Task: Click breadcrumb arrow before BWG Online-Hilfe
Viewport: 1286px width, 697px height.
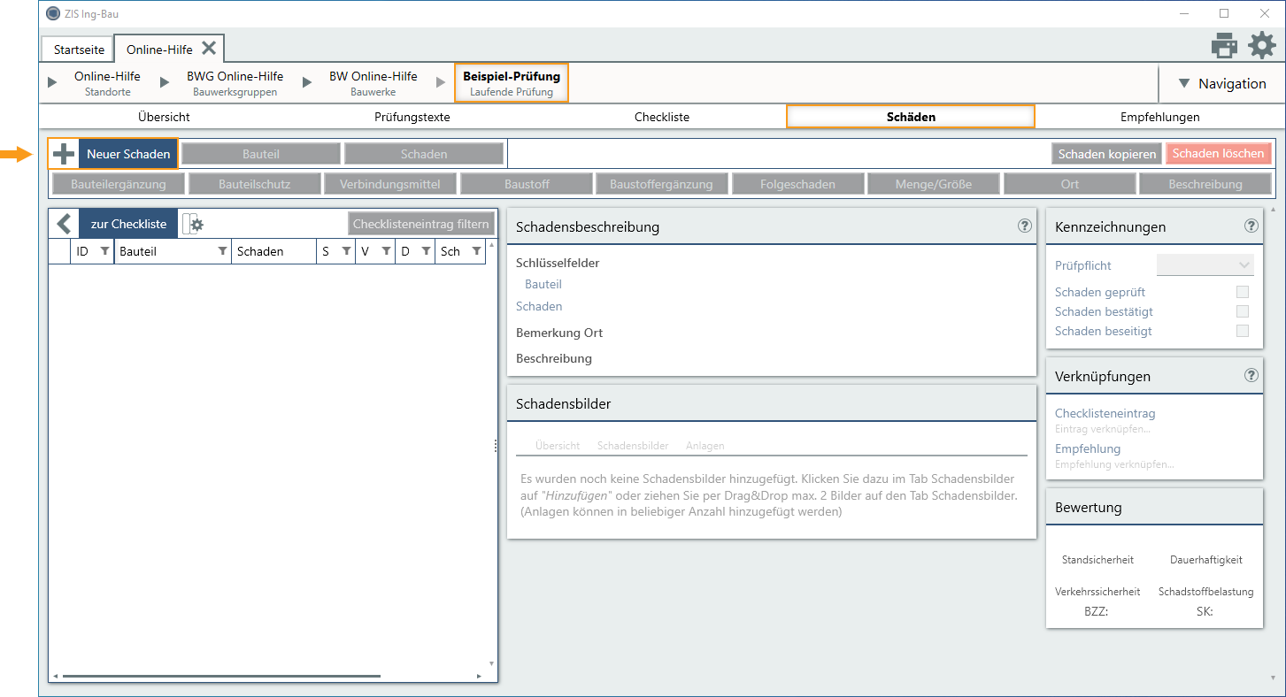Action: pos(165,82)
